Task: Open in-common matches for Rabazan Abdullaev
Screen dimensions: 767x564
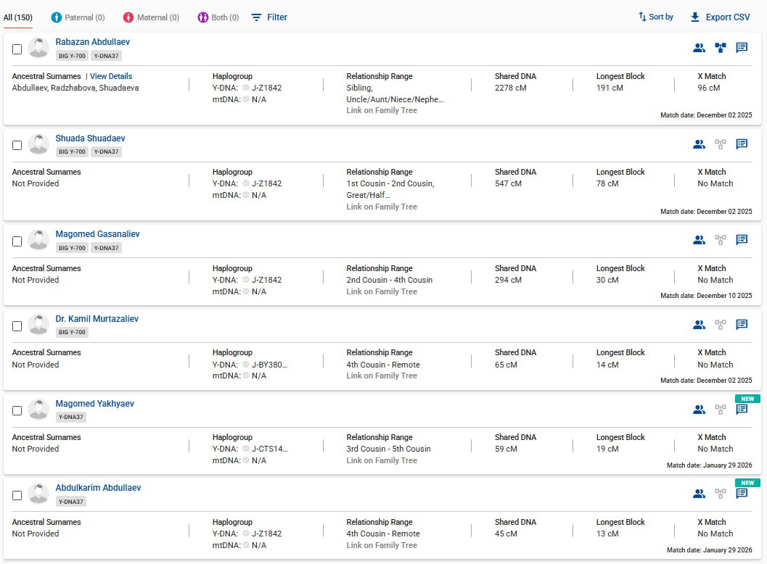Action: click(x=699, y=47)
